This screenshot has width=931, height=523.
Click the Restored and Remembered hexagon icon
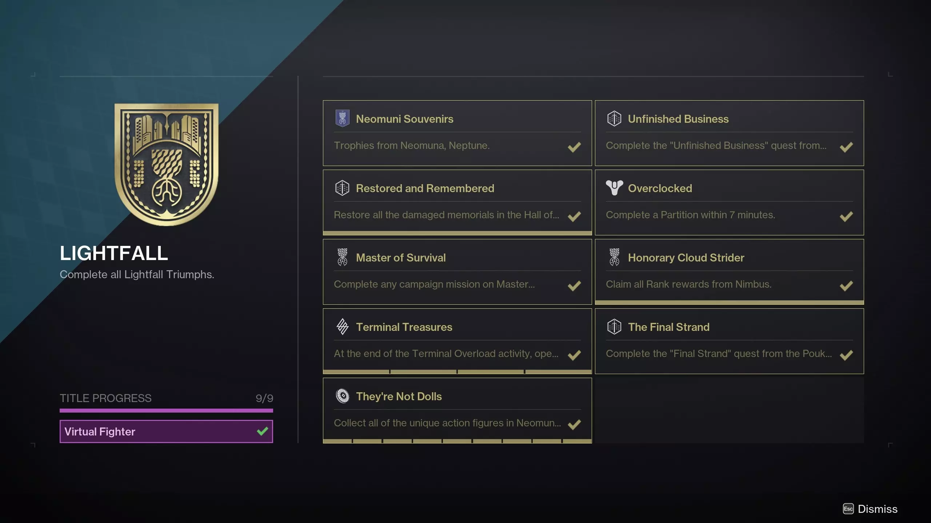coord(342,188)
